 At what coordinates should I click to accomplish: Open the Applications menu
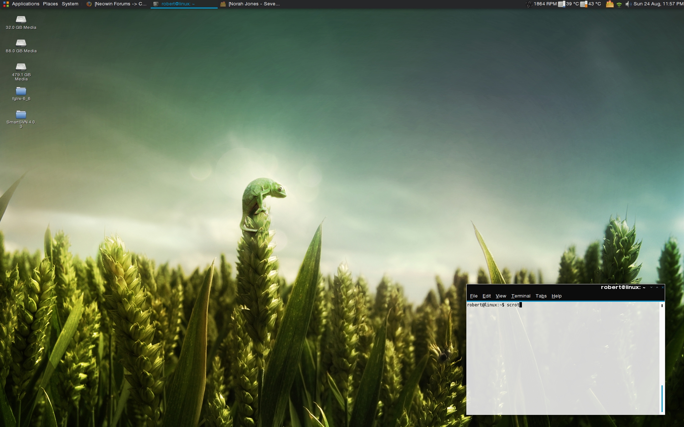point(25,4)
